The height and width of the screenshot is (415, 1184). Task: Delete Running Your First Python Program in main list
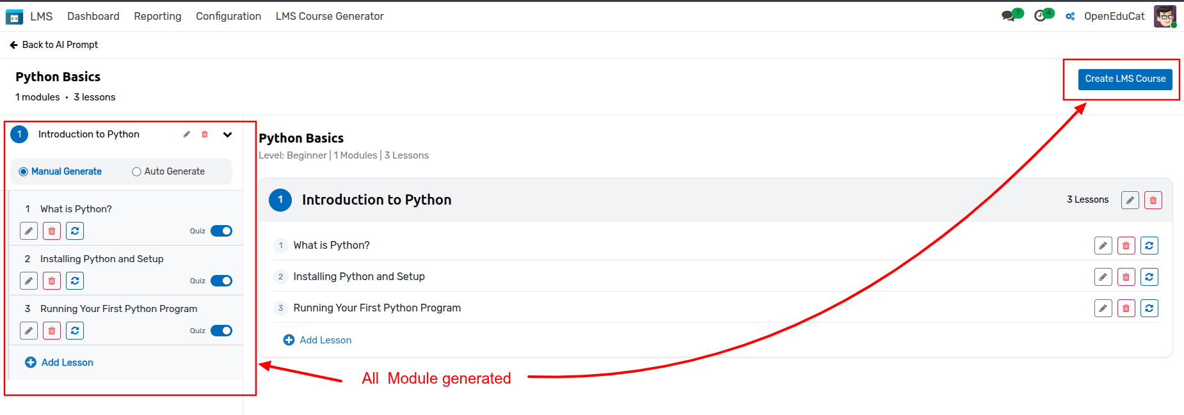[x=1126, y=308]
